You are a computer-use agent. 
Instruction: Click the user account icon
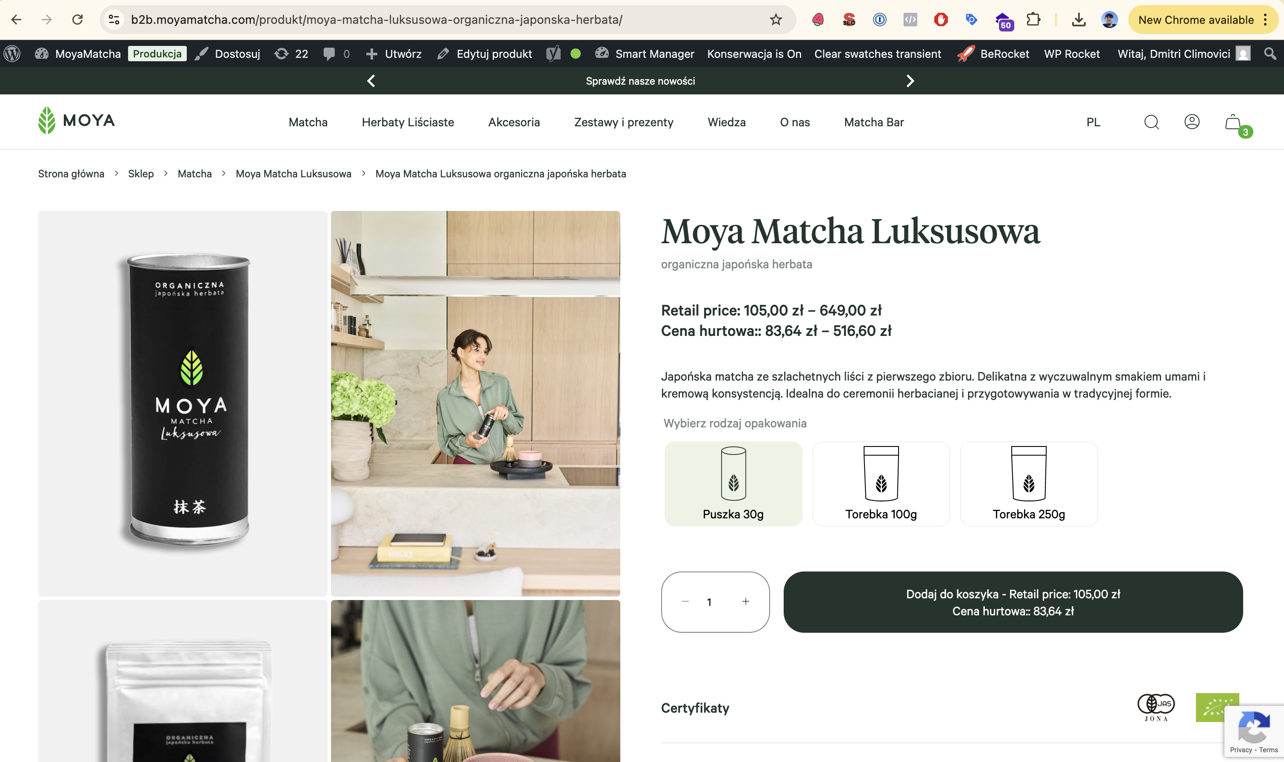click(1192, 122)
